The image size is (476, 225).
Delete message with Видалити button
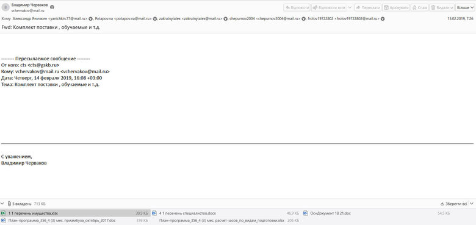click(x=442, y=7)
